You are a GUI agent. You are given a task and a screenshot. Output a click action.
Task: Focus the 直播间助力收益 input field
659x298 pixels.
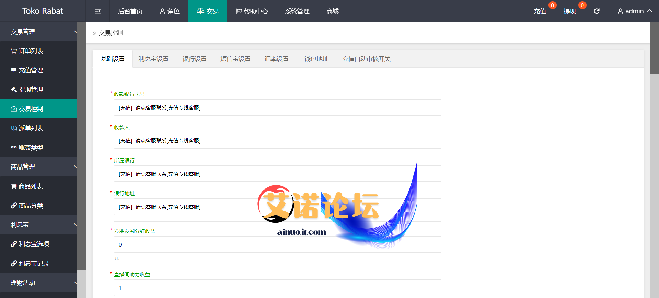coord(277,288)
